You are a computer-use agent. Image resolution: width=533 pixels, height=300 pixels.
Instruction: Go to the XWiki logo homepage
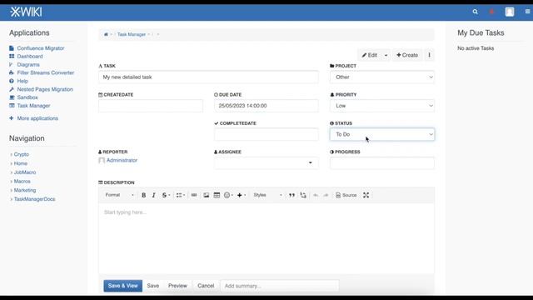point(26,12)
